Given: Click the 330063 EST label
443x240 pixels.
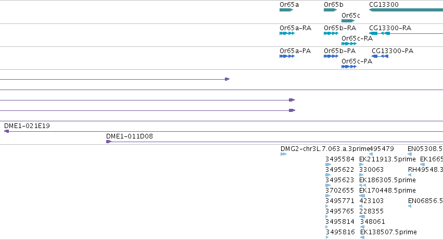Looking at the screenshot, I should click(x=371, y=170).
